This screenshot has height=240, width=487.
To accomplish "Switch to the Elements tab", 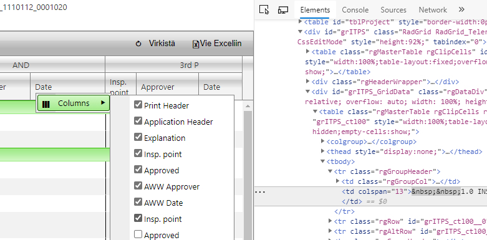I will 315,9.
